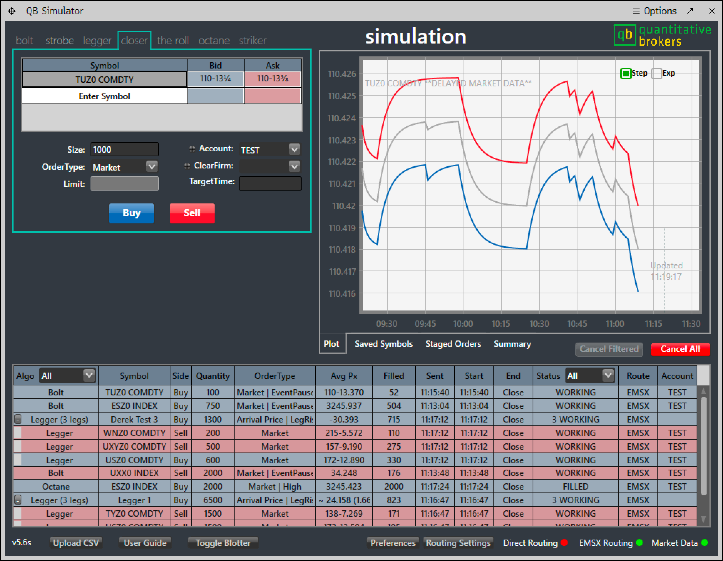Click the red Sell button

coord(192,213)
